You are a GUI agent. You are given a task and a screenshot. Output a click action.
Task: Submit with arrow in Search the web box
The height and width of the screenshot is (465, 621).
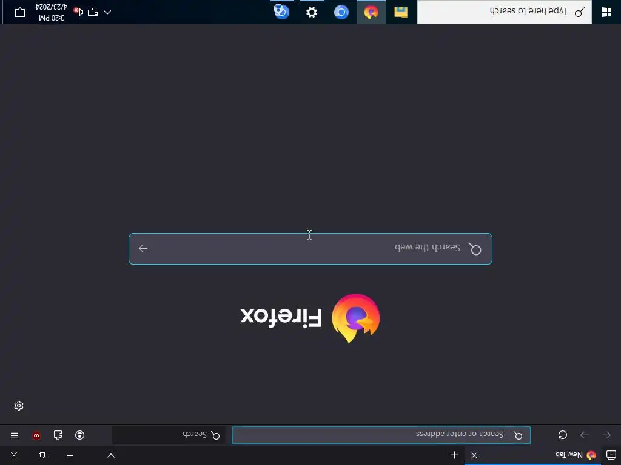[x=143, y=249]
